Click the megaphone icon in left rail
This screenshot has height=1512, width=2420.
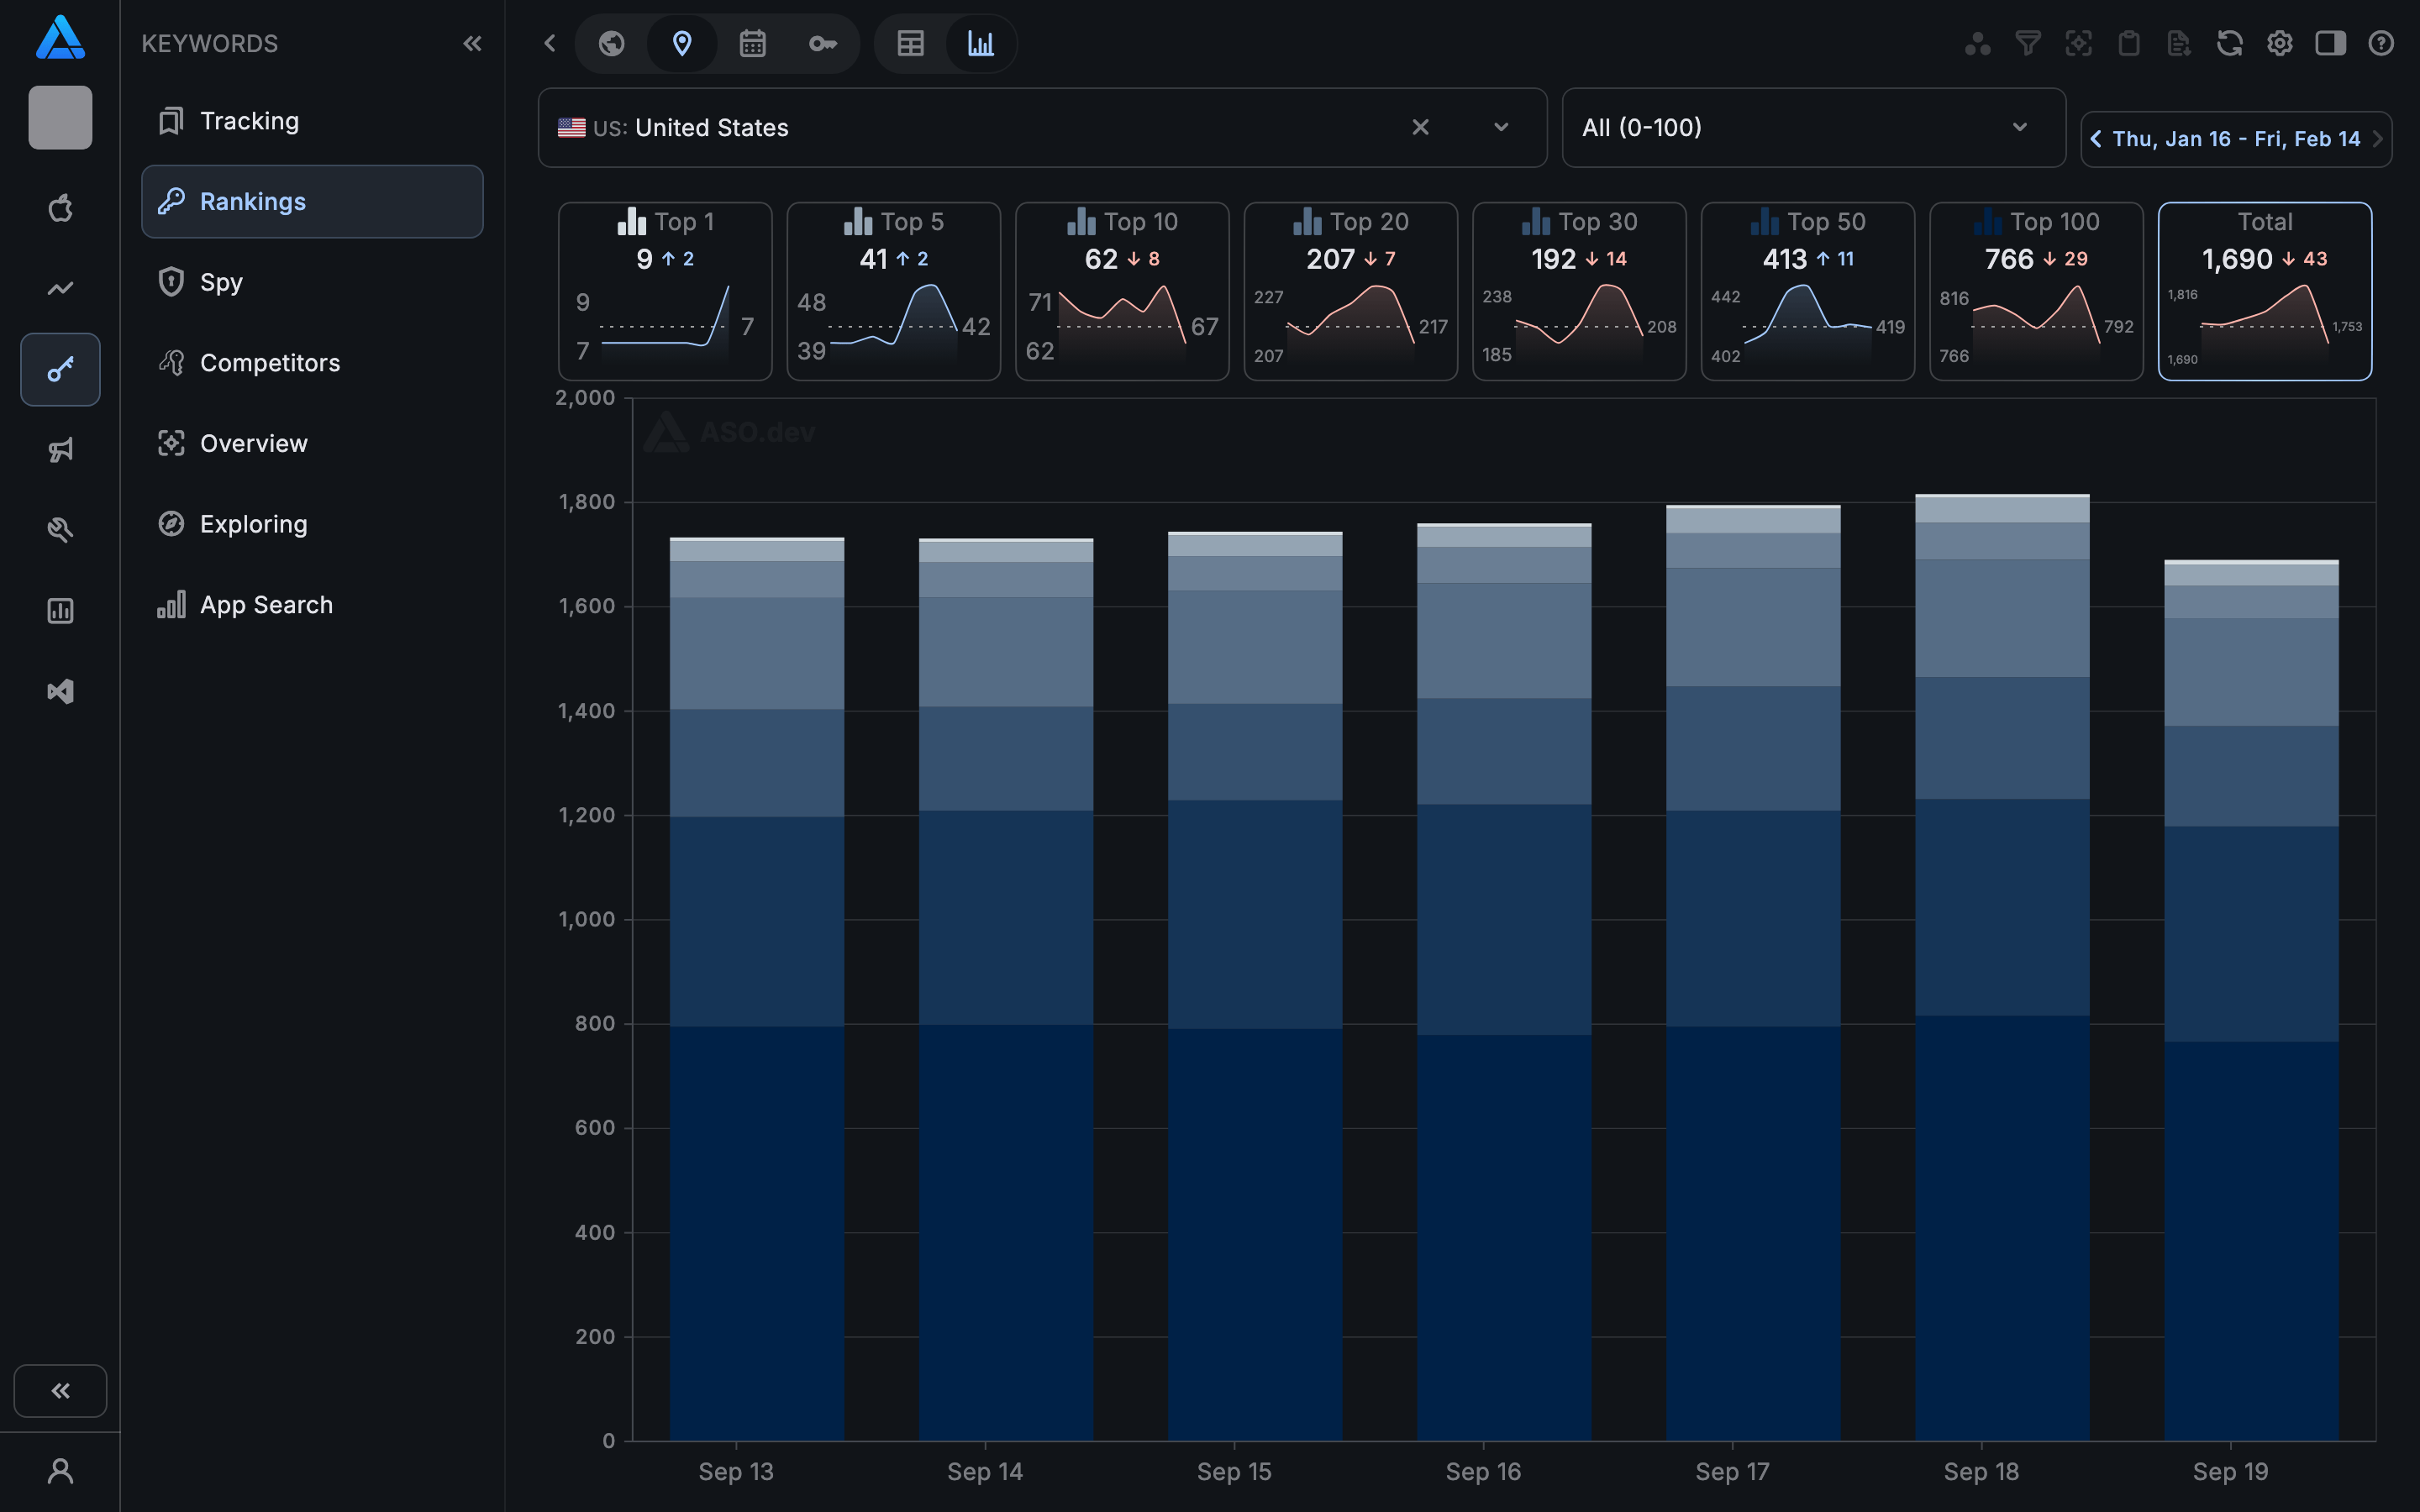point(60,450)
